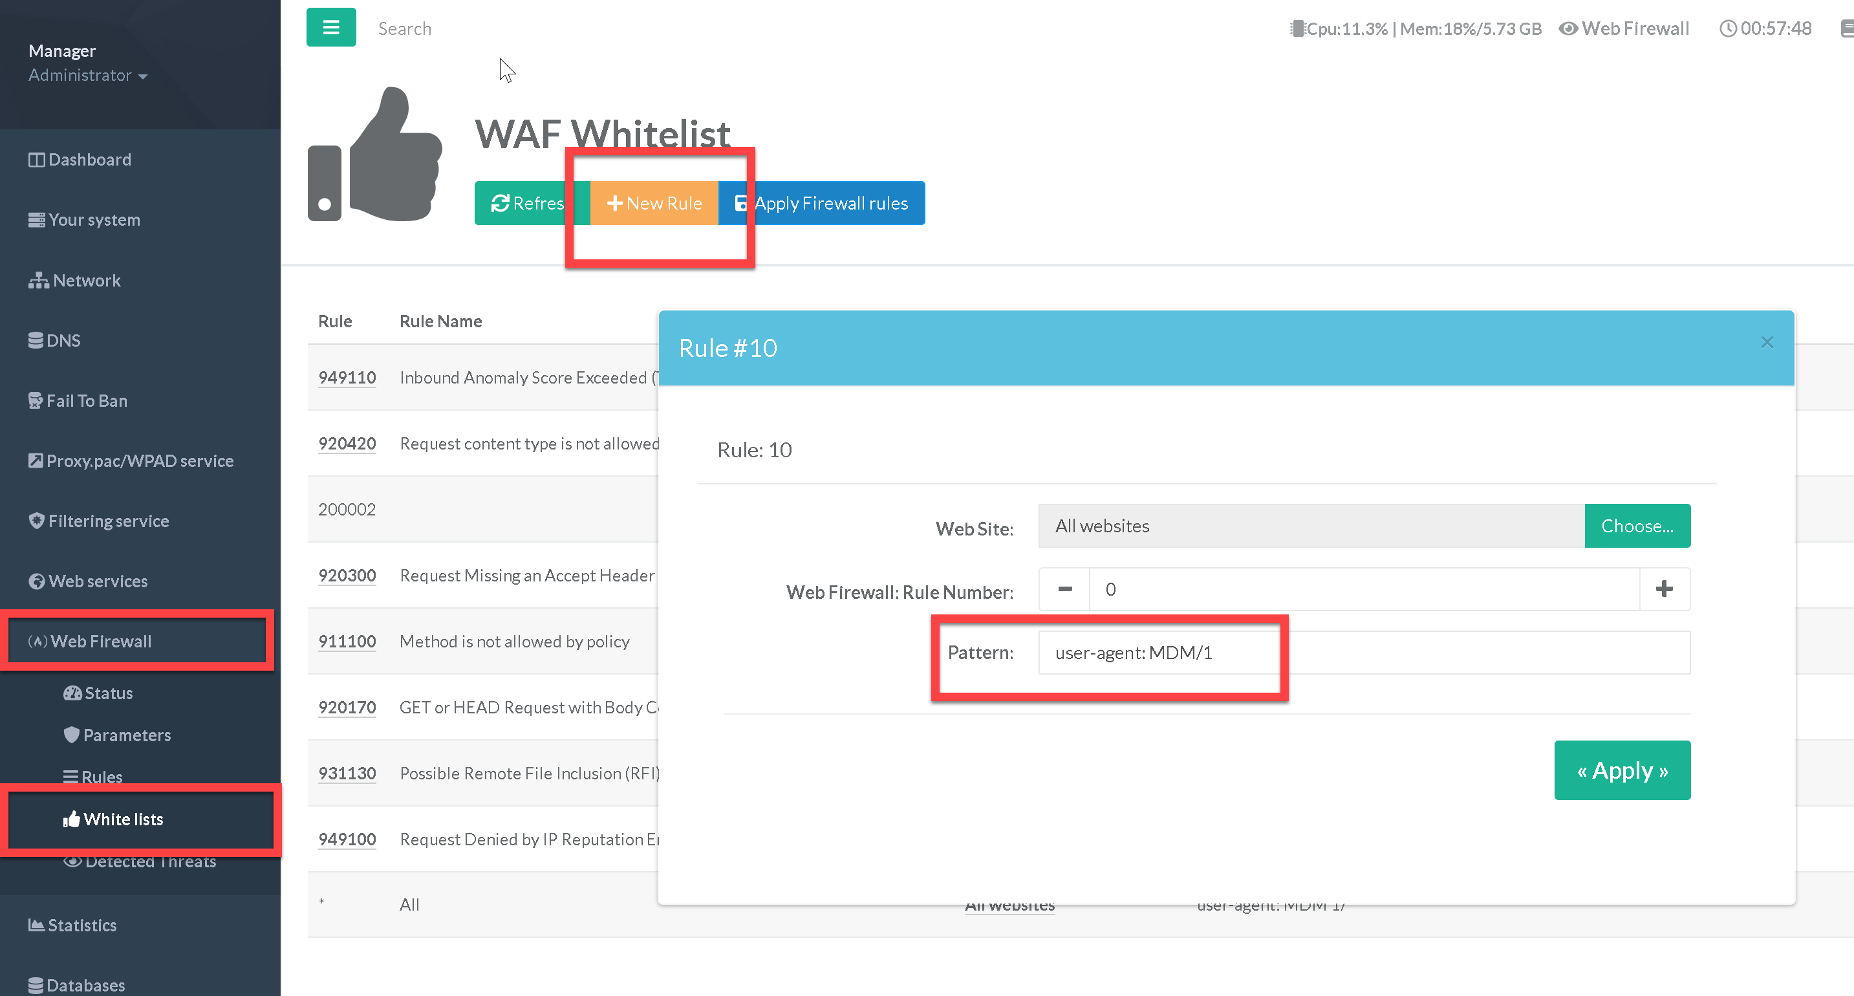Open rule 949110 link
This screenshot has height=996, width=1854.
pyautogui.click(x=347, y=378)
